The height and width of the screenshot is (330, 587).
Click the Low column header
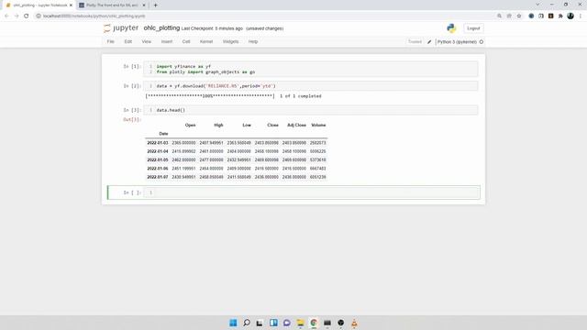(247, 125)
